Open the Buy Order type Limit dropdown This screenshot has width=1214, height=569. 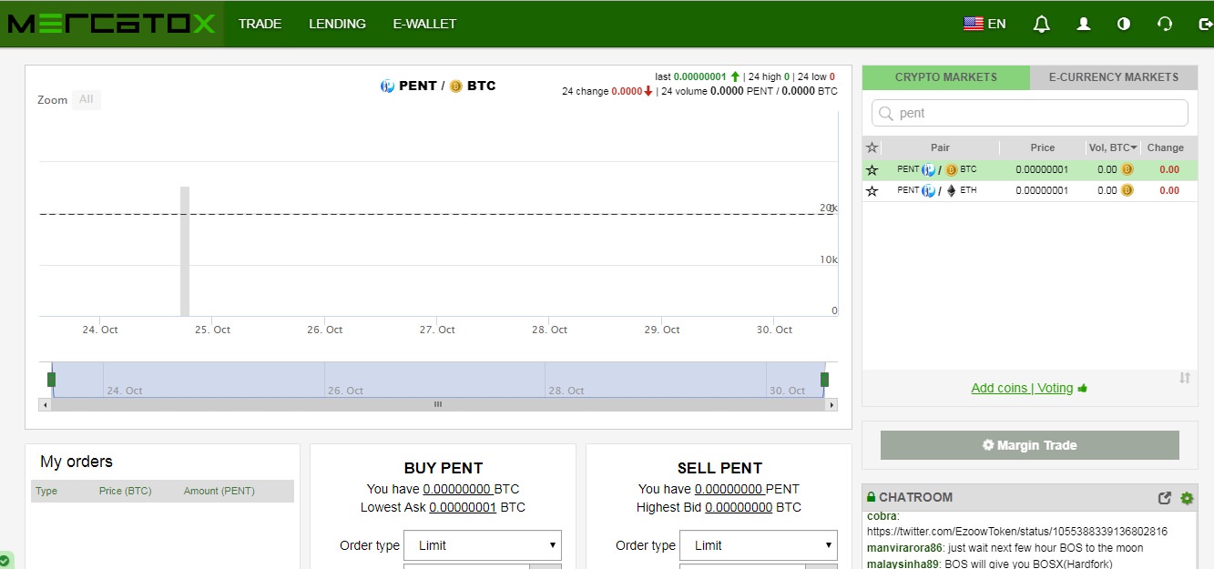[483, 545]
